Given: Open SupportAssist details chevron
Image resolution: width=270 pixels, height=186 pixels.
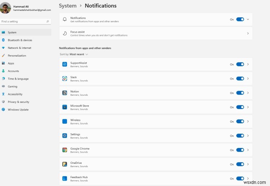Looking at the screenshot, I should 248,64.
